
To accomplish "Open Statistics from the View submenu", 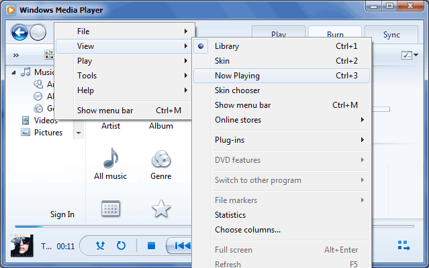I will [x=281, y=215].
